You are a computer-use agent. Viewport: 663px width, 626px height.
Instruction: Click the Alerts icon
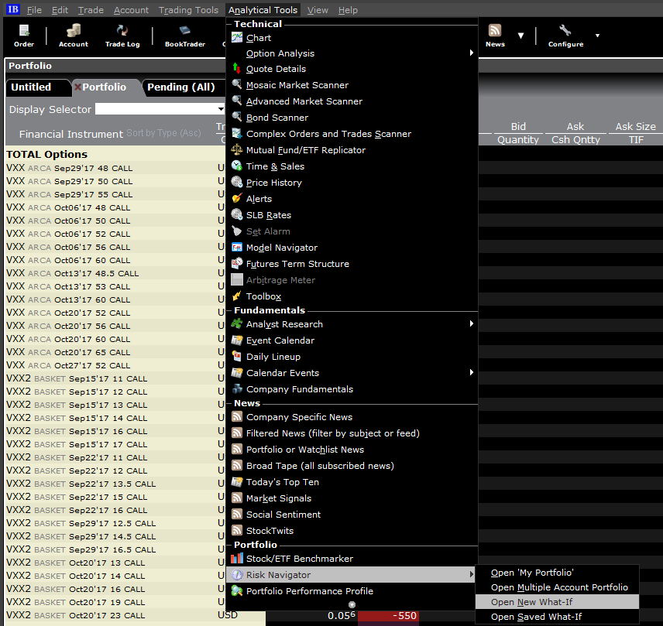(x=237, y=199)
